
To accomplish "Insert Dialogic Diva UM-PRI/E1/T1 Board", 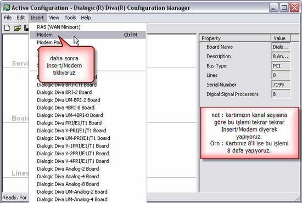I will click(88, 138).
